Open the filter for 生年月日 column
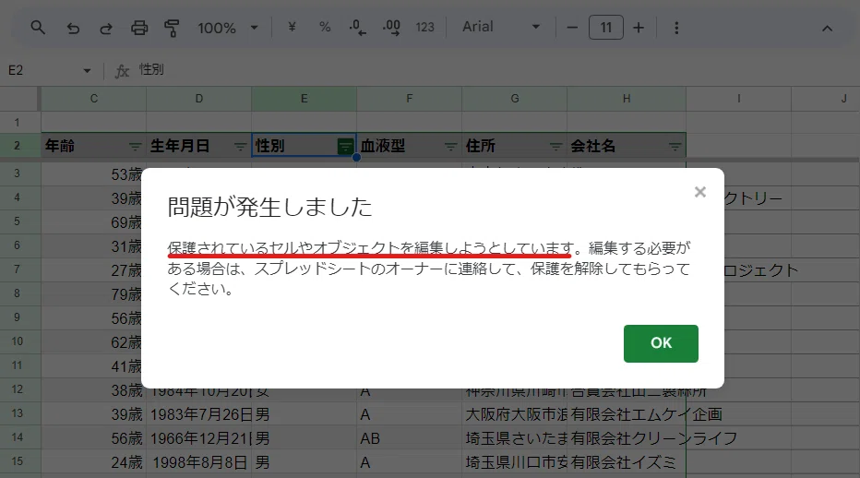 tap(240, 147)
